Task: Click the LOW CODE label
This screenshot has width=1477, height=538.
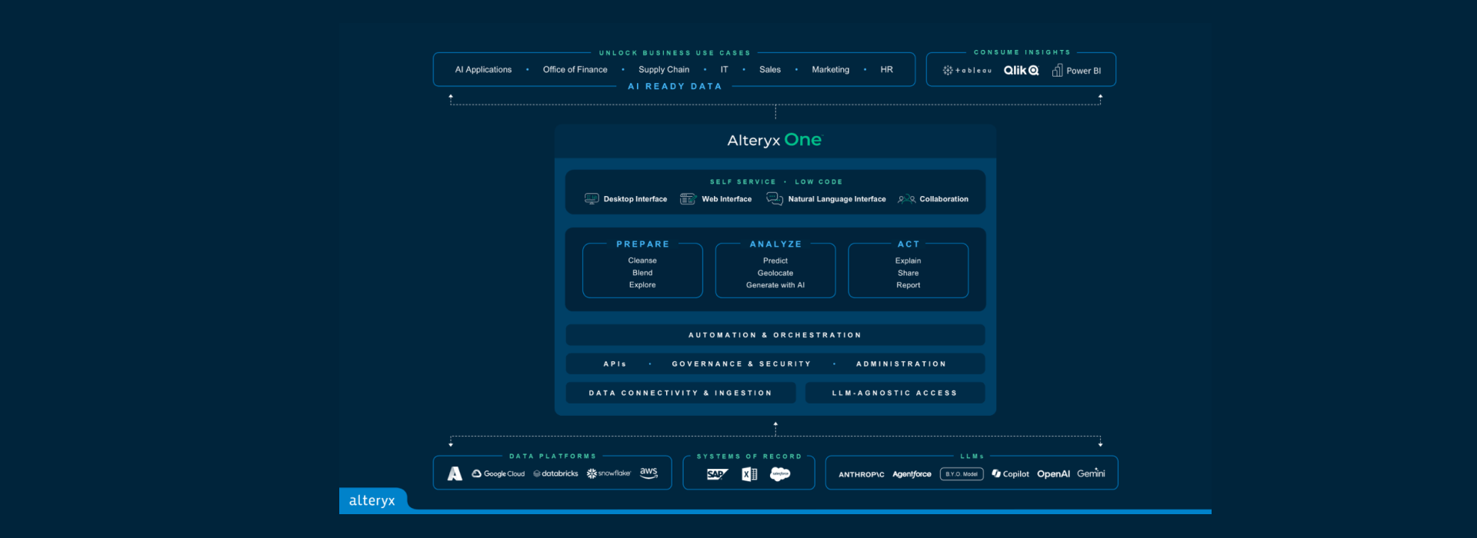Action: point(819,182)
